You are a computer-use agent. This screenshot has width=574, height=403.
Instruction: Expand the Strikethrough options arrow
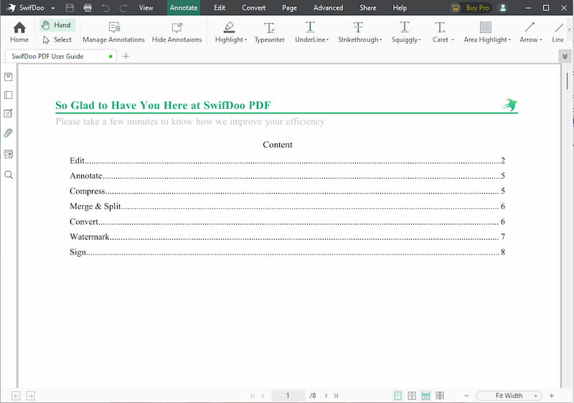point(381,39)
